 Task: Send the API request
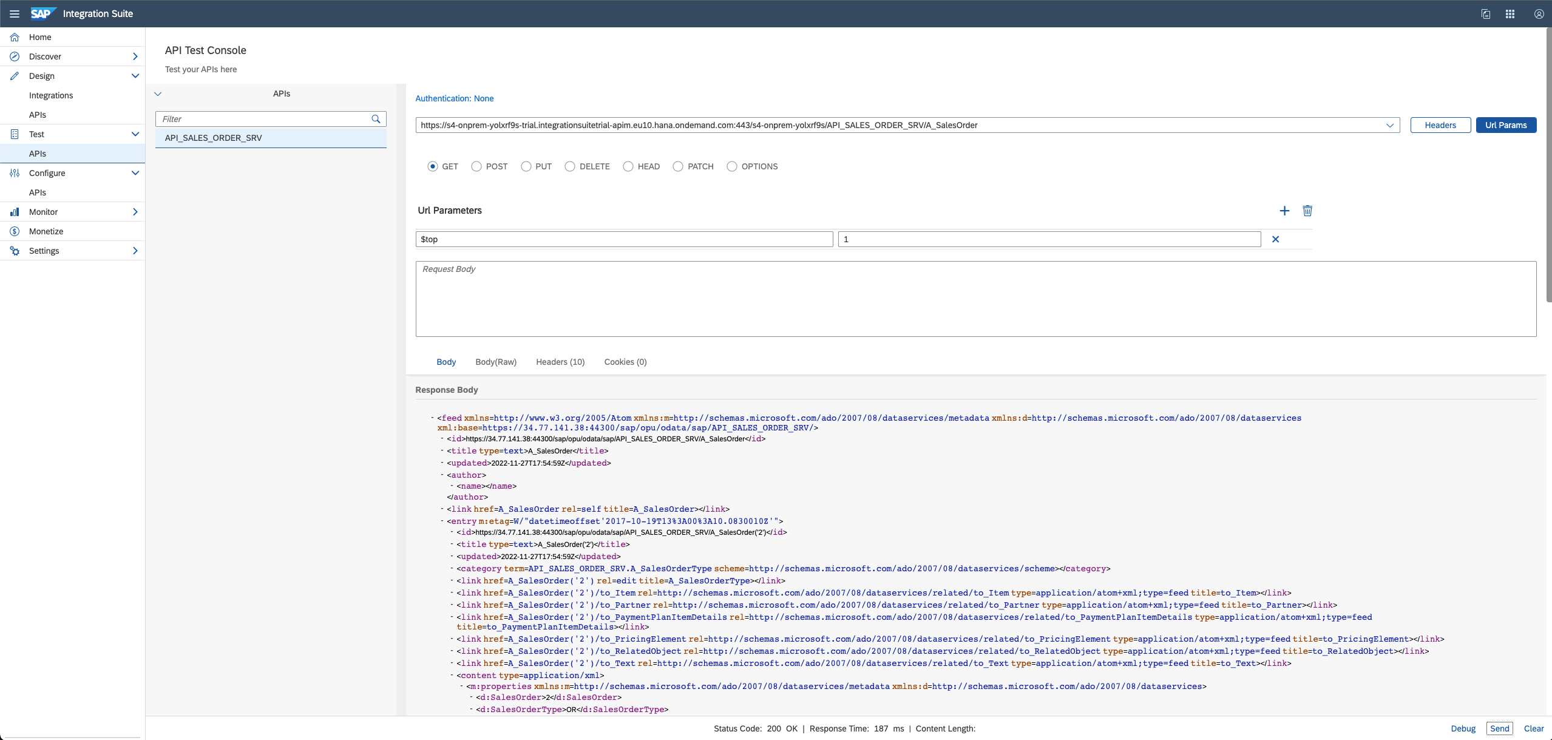click(1499, 728)
